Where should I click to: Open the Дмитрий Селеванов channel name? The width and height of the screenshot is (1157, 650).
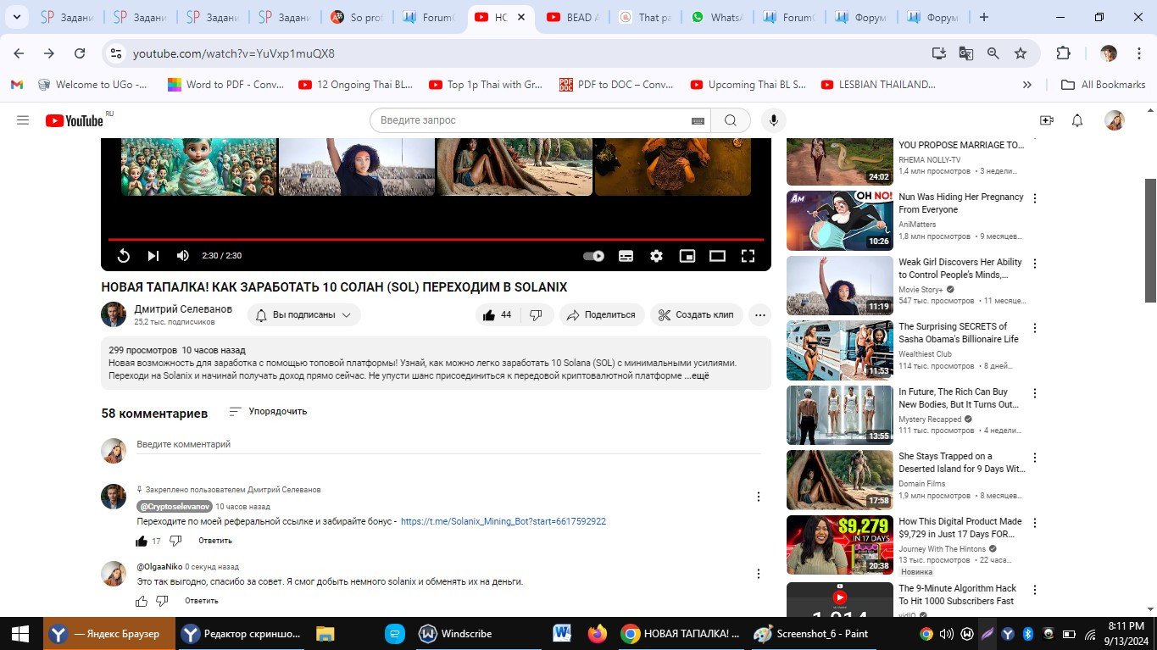coord(183,309)
